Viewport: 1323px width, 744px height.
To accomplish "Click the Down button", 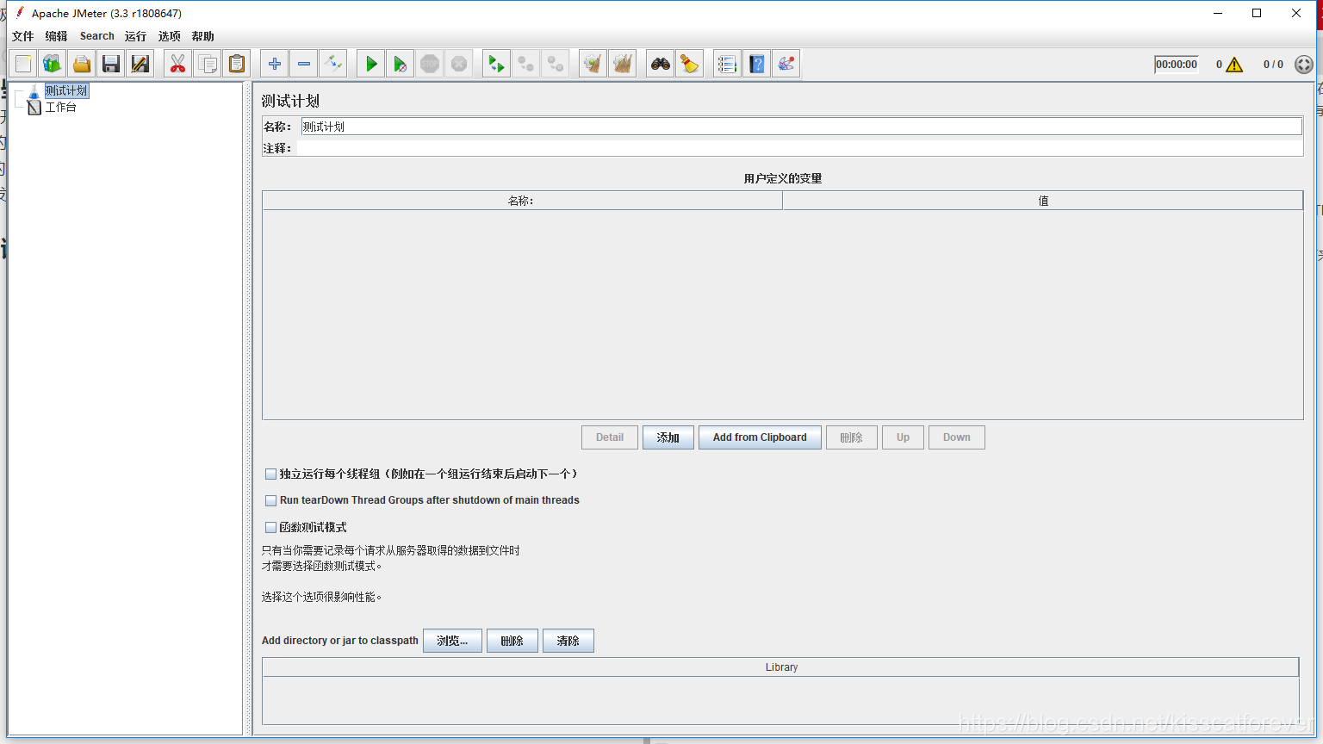I will click(x=957, y=437).
